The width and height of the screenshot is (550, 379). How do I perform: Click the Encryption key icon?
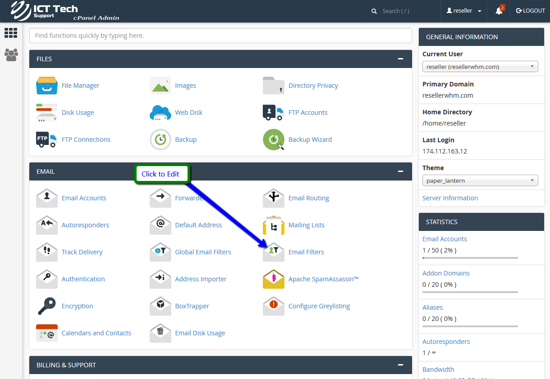[x=47, y=306]
